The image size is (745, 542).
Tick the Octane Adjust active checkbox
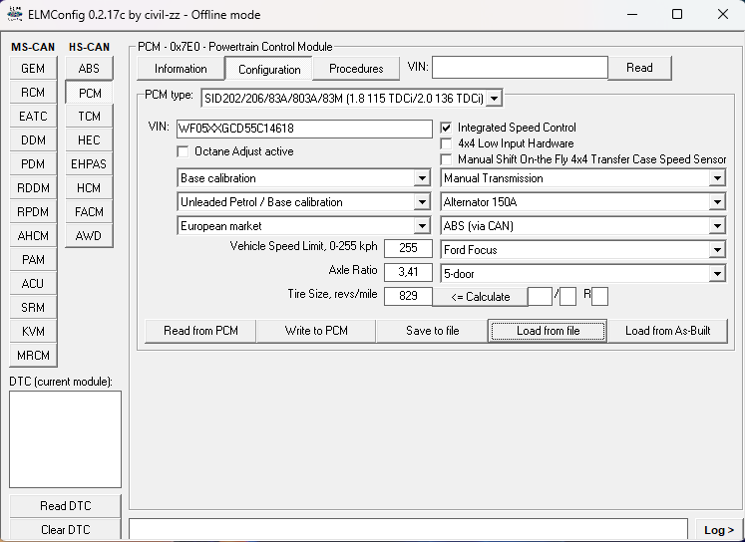click(183, 151)
